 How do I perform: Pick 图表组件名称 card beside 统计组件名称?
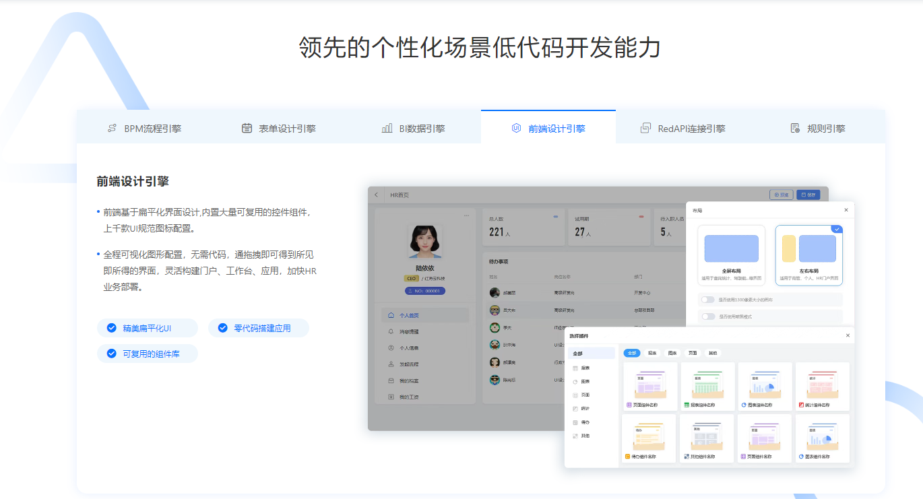pyautogui.click(x=765, y=387)
